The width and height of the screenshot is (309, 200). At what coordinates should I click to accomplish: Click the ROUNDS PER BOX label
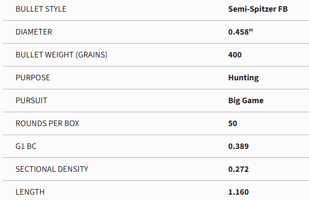click(x=47, y=123)
